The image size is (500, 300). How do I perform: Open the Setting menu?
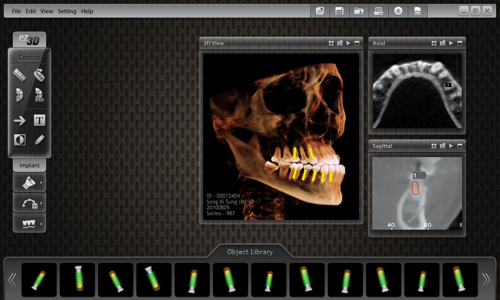pyautogui.click(x=67, y=11)
